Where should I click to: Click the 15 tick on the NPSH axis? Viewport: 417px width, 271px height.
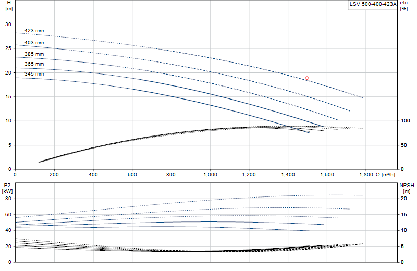click(x=403, y=214)
